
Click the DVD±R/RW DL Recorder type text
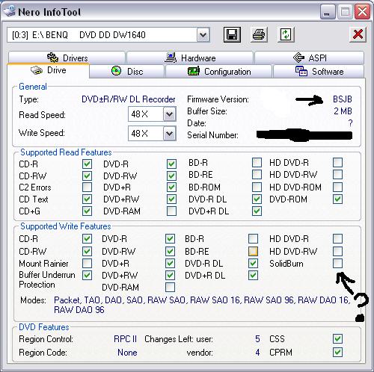point(129,99)
